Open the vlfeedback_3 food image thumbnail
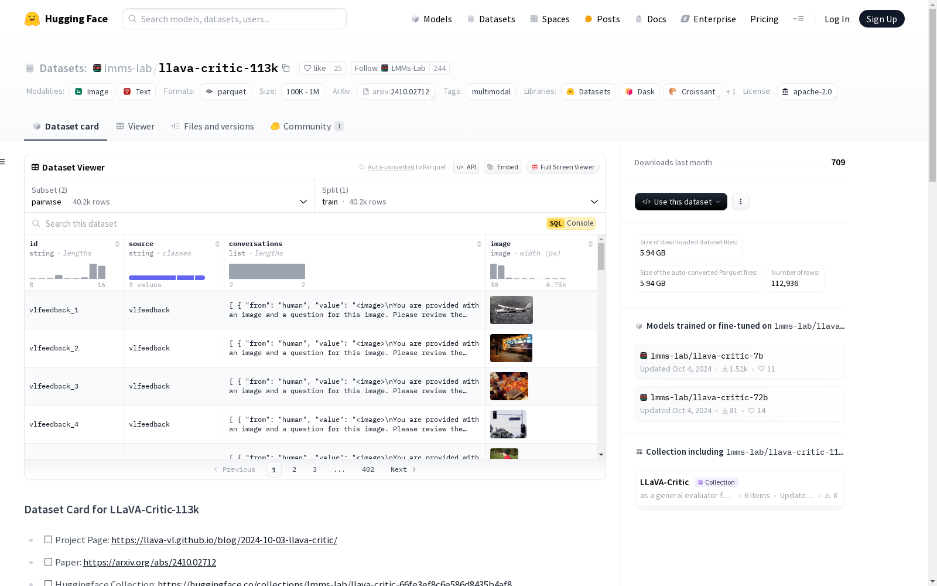The width and height of the screenshot is (937, 586). [x=509, y=386]
